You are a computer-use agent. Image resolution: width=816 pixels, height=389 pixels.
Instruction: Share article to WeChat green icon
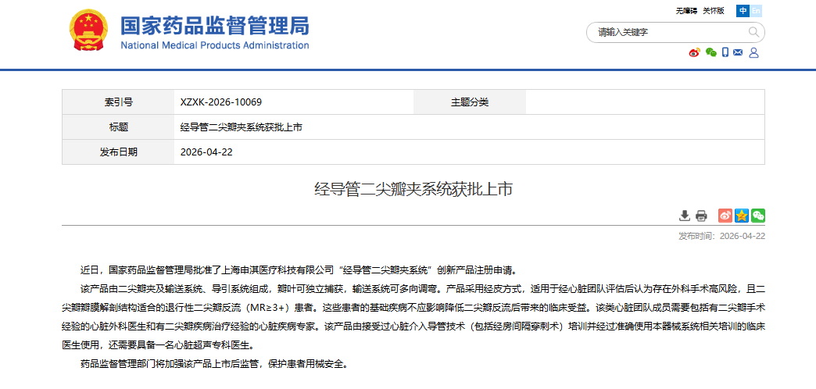[758, 216]
